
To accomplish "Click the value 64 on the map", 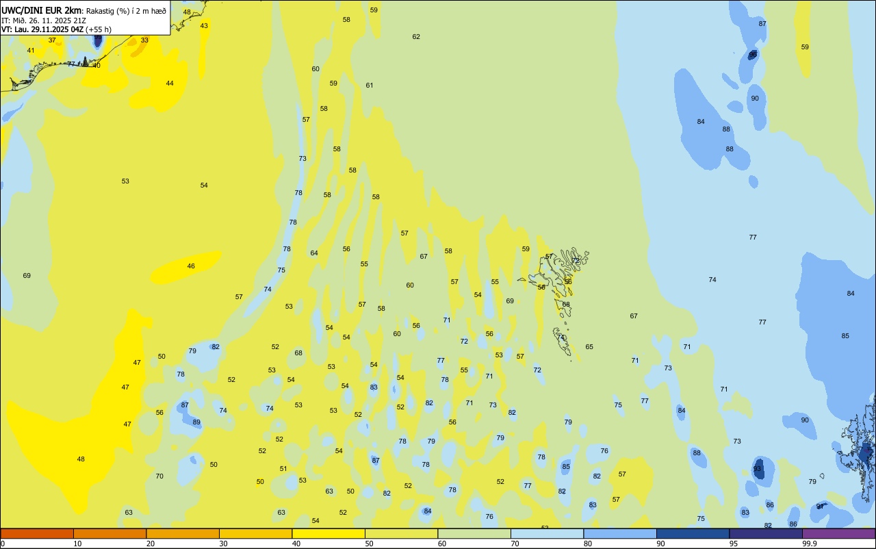I will pos(314,253).
